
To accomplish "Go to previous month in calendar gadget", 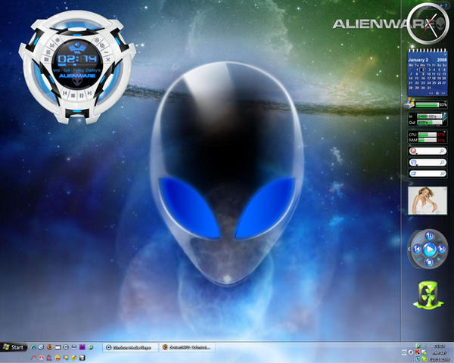I will point(431,93).
